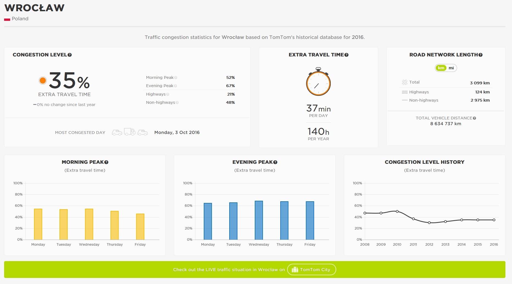Click the Non-highways 48% value
The image size is (512, 284).
click(x=230, y=103)
